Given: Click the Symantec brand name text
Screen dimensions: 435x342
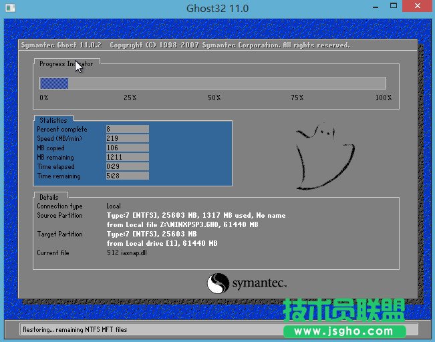Looking at the screenshot, I should 259,284.
